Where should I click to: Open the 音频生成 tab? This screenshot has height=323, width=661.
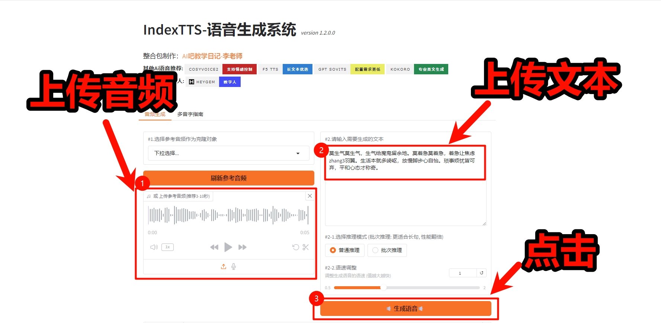click(x=155, y=114)
